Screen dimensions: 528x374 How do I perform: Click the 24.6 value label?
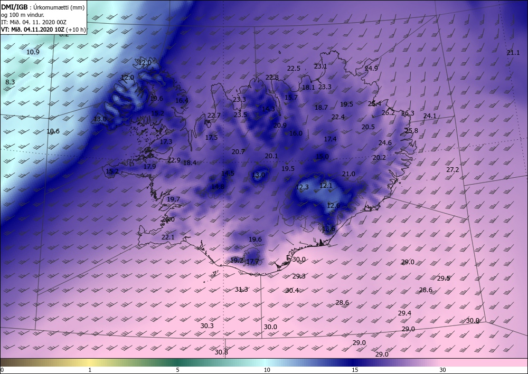(385, 143)
